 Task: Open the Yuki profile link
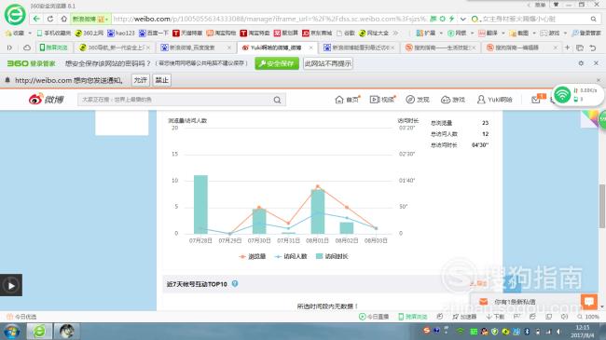(494, 100)
